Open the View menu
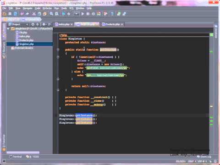Viewport: 220px width, 165px height. [18, 8]
